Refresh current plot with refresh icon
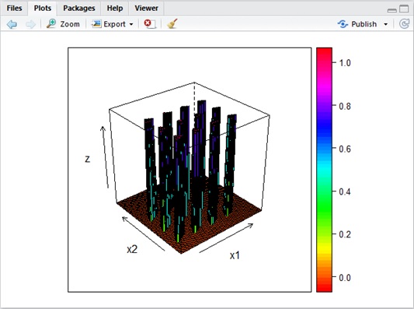Image resolution: width=414 pixels, height=309 pixels. coord(404,24)
